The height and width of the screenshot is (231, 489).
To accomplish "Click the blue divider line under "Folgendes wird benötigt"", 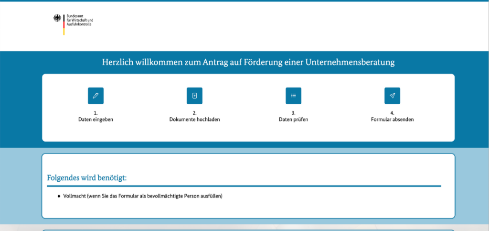I will pos(244,186).
